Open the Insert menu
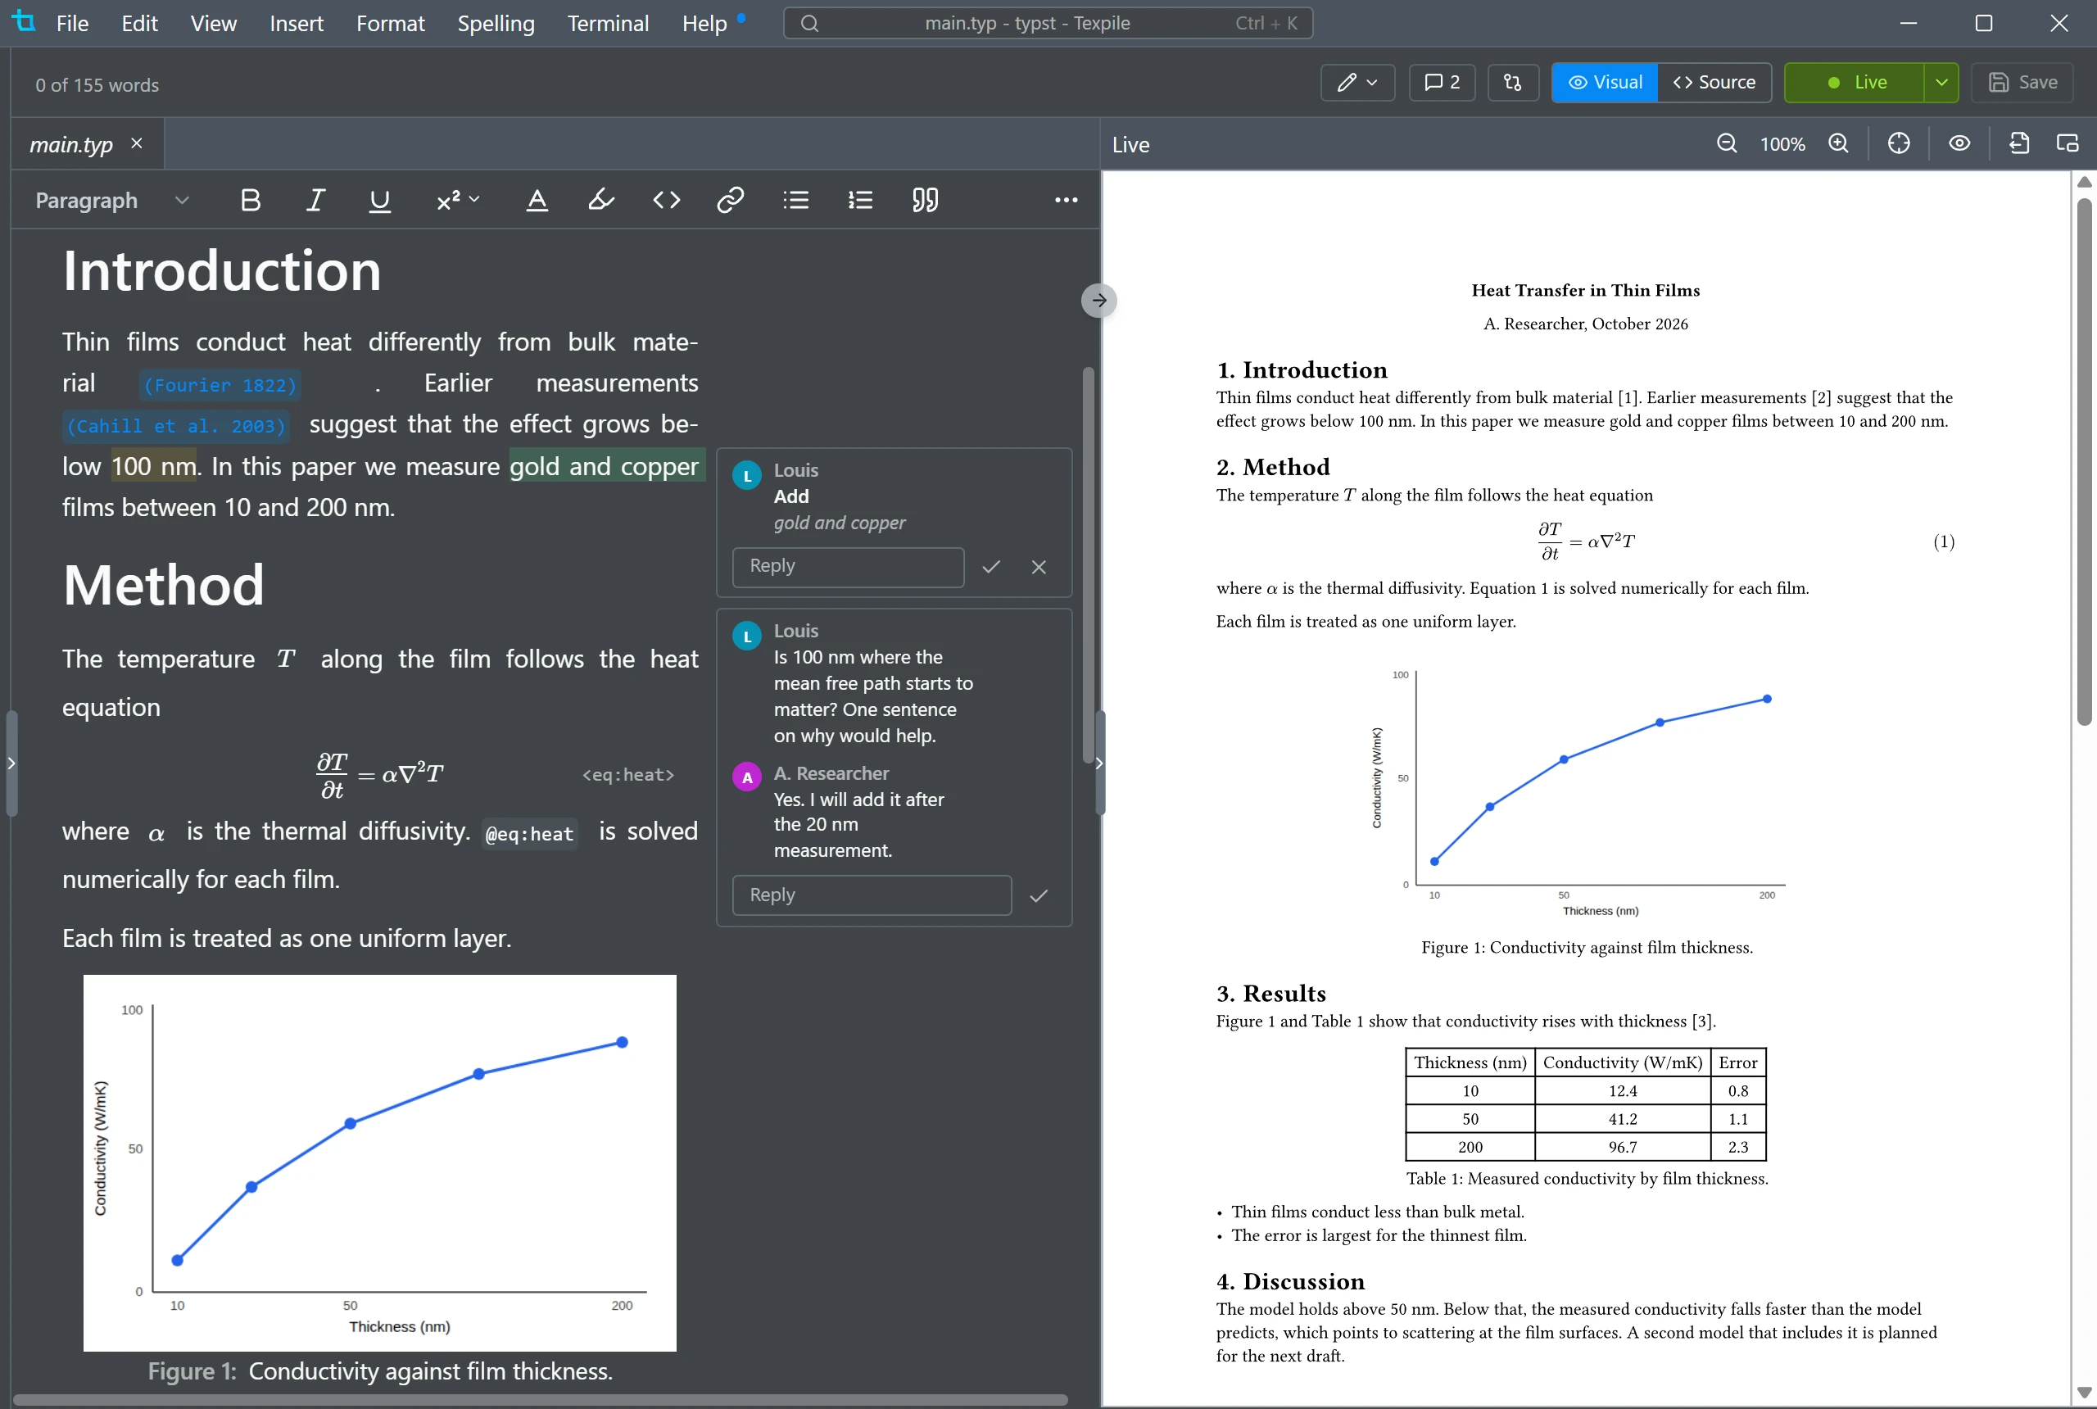Viewport: 2097px width, 1409px height. click(297, 24)
